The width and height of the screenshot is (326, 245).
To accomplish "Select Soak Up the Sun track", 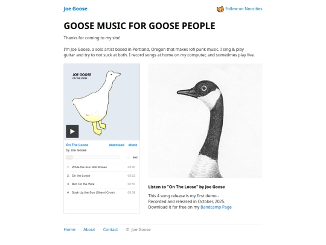I will coord(101,192).
